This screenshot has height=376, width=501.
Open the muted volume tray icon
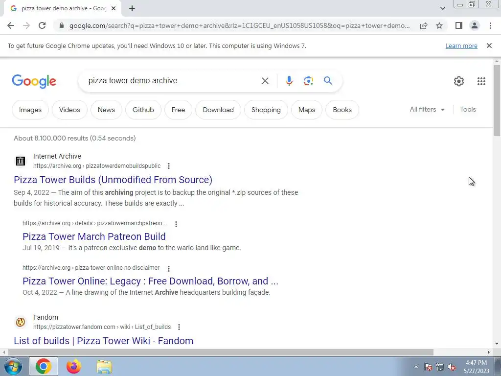click(452, 367)
